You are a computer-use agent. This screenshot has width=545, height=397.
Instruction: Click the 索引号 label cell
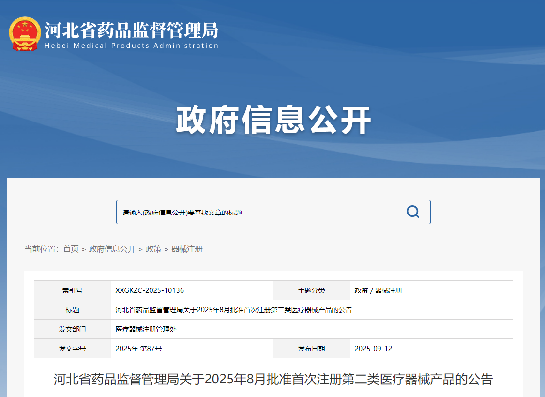tap(72, 290)
